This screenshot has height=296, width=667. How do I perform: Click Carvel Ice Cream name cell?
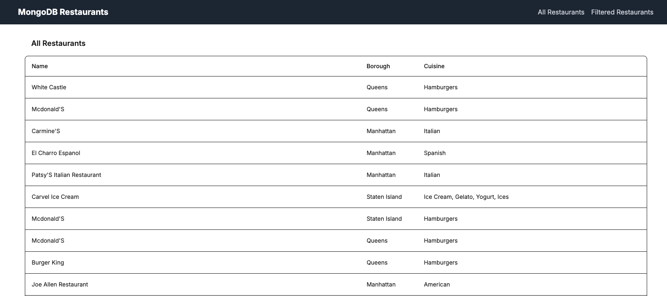55,197
